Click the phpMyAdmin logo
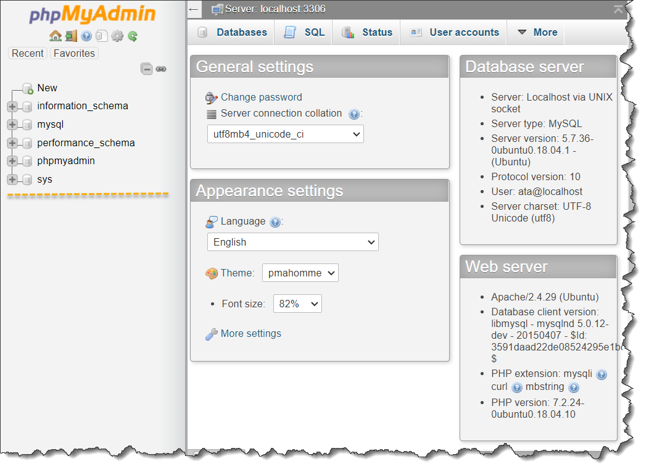The width and height of the screenshot is (649, 472). click(x=93, y=14)
